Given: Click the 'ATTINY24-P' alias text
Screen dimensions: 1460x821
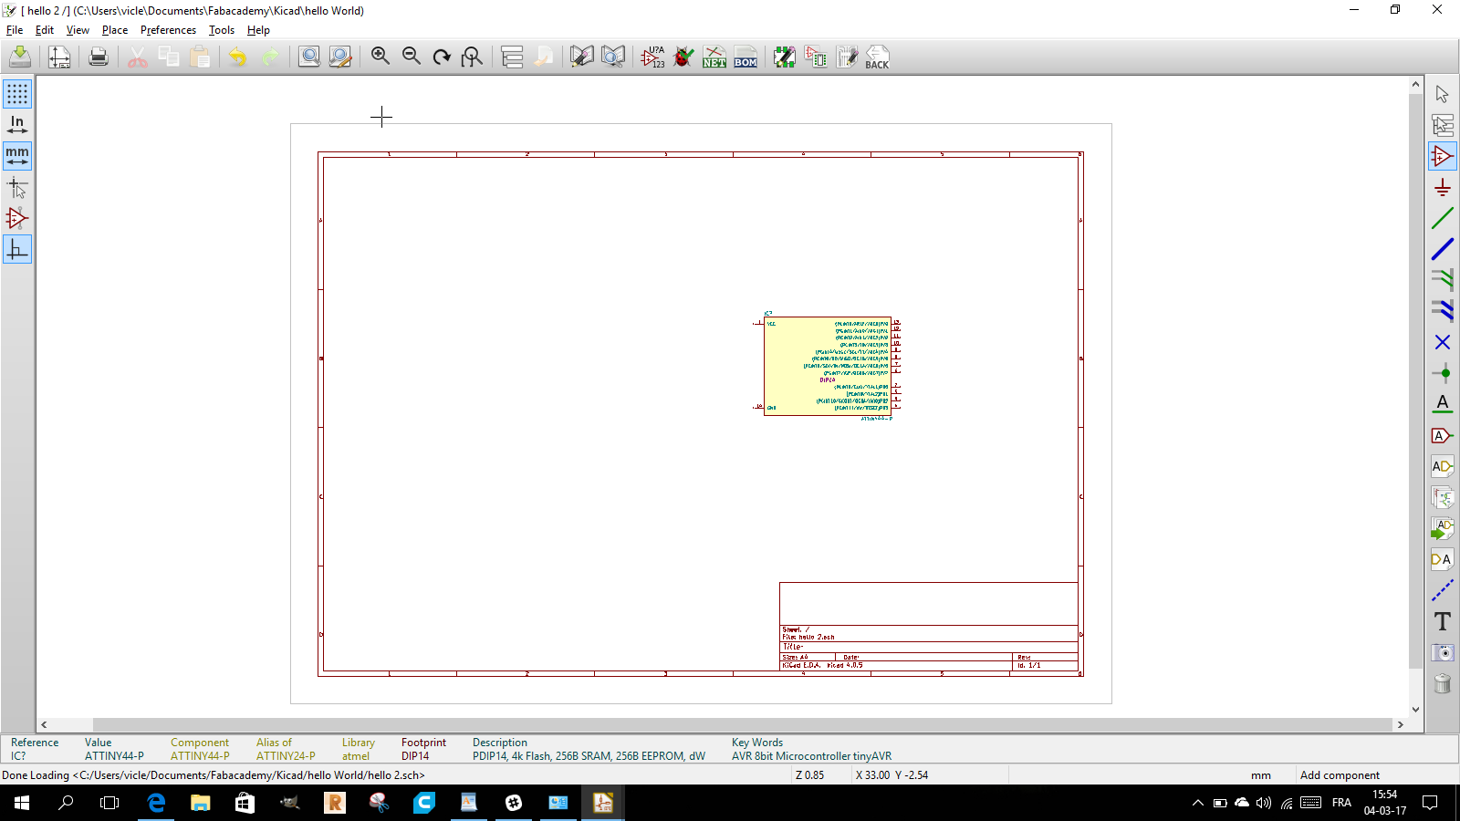Looking at the screenshot, I should (x=286, y=756).
